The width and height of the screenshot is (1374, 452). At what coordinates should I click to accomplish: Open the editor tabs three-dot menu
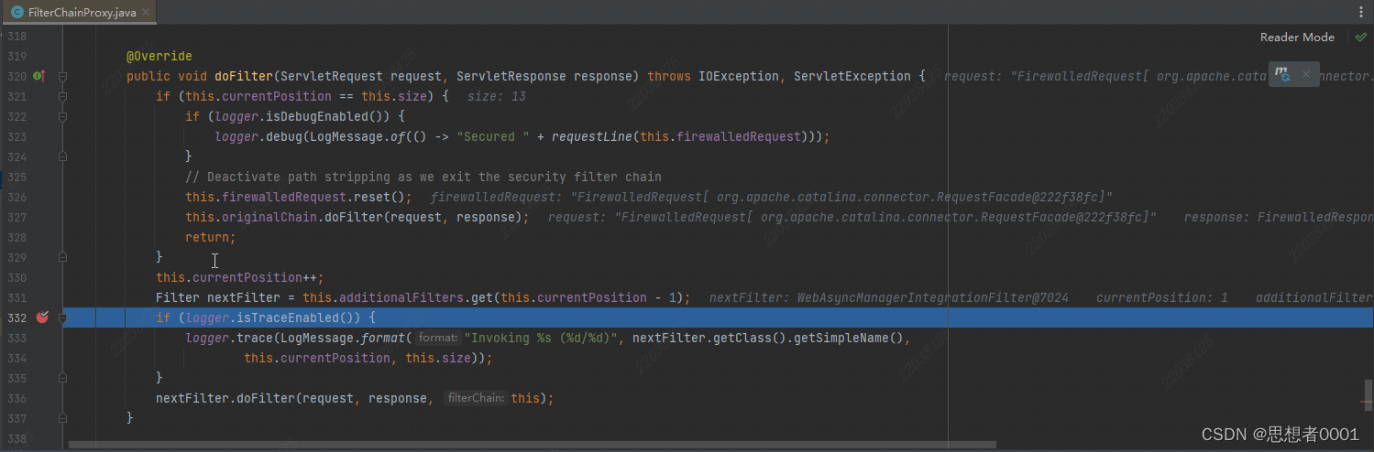point(1361,12)
